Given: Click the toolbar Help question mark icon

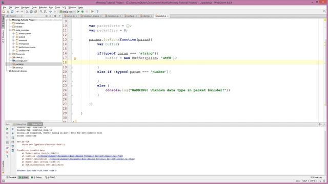Looking at the screenshot, I should click(97, 12).
